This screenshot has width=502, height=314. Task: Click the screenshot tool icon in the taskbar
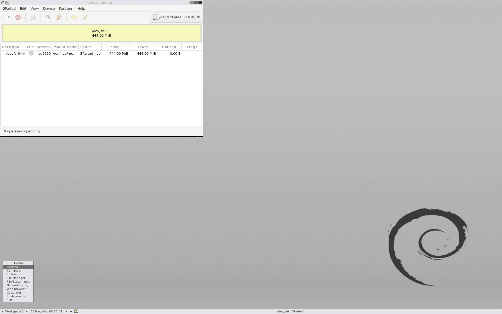pyautogui.click(x=76, y=311)
